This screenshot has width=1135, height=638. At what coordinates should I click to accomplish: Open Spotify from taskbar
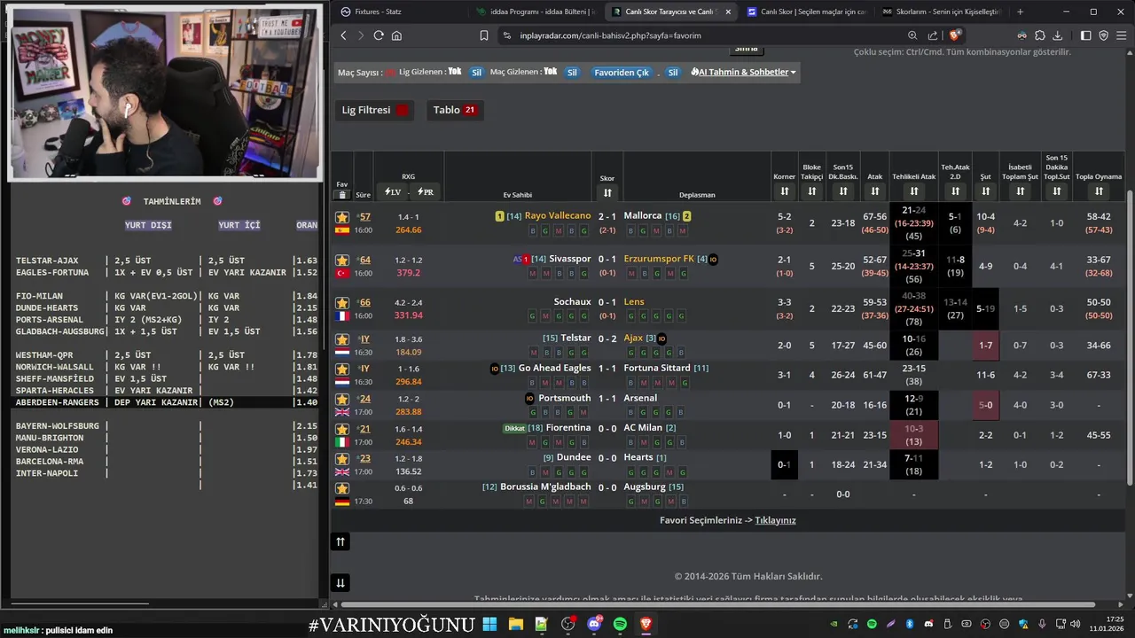point(620,624)
